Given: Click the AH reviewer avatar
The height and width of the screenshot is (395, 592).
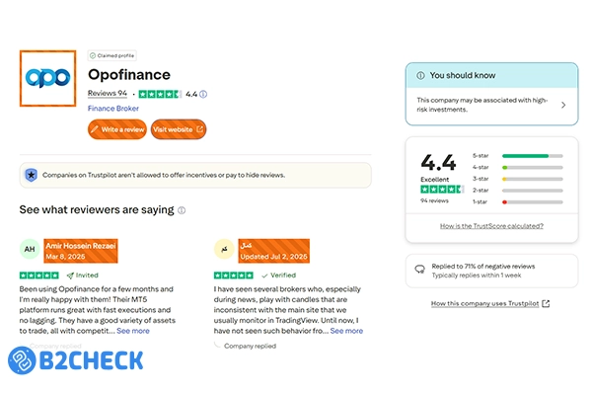Looking at the screenshot, I should pyautogui.click(x=30, y=249).
